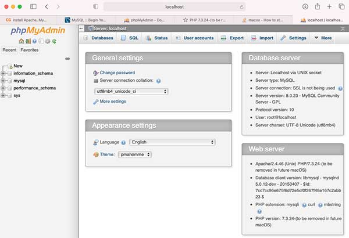Switch to Install Apache browser tab
349x238 pixels.
(28, 20)
